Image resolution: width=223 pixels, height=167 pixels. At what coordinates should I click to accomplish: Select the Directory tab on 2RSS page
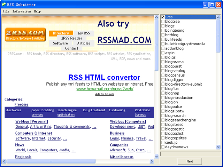pos(61,33)
